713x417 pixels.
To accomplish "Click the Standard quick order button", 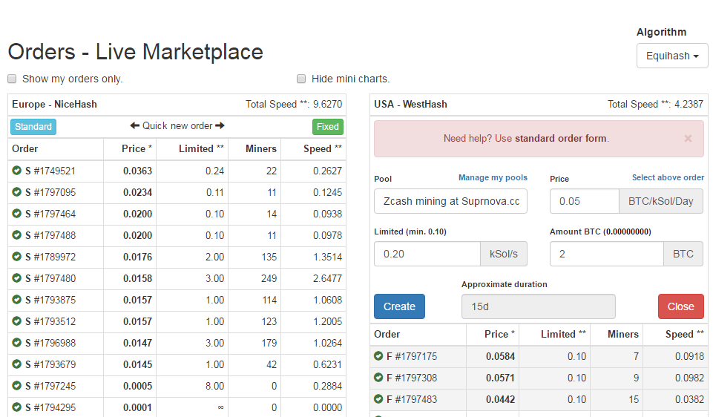I will click(33, 127).
